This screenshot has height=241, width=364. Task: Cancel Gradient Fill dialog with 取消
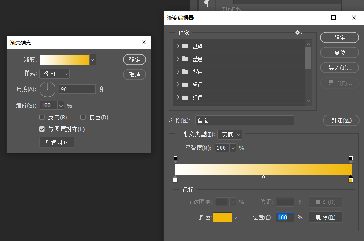134,74
